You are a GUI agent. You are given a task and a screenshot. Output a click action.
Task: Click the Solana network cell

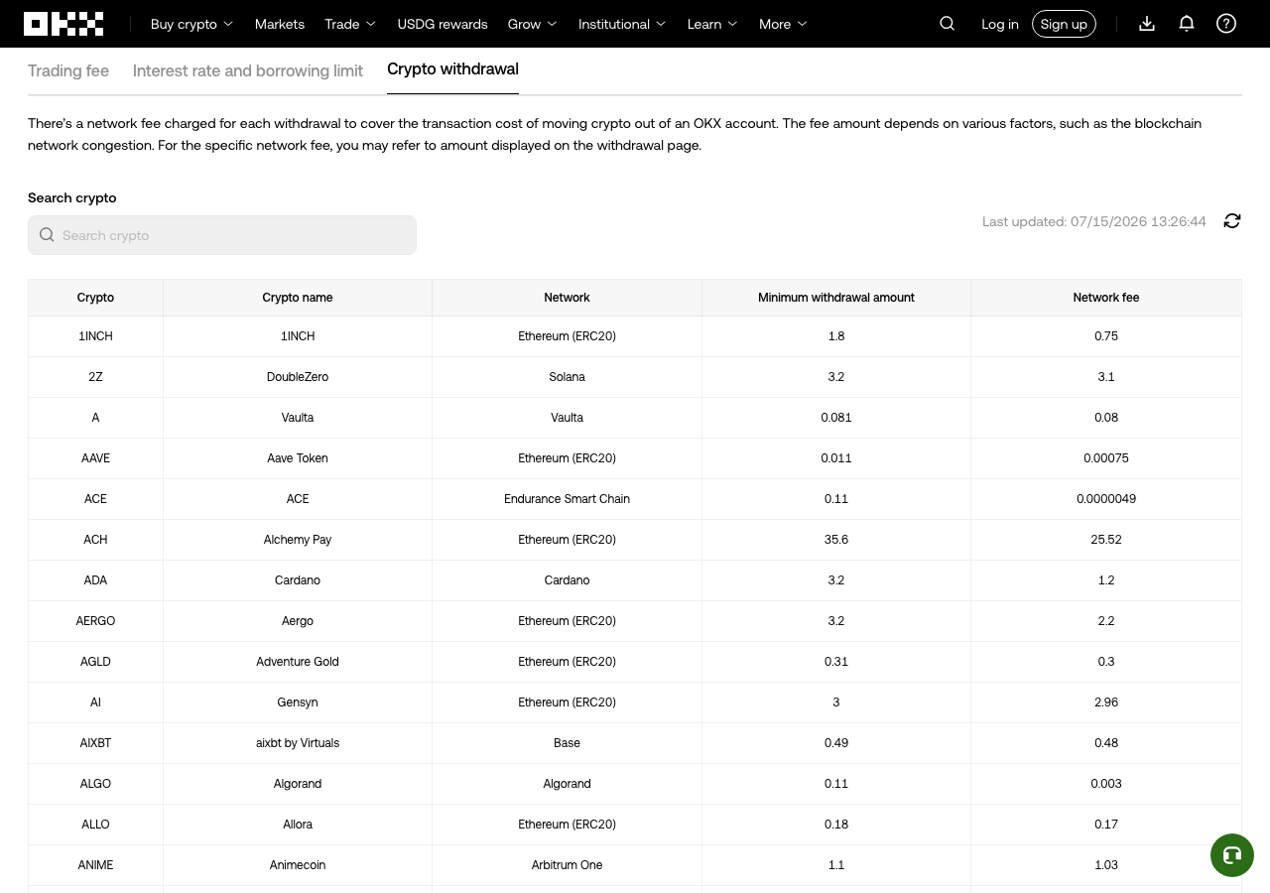point(567,377)
